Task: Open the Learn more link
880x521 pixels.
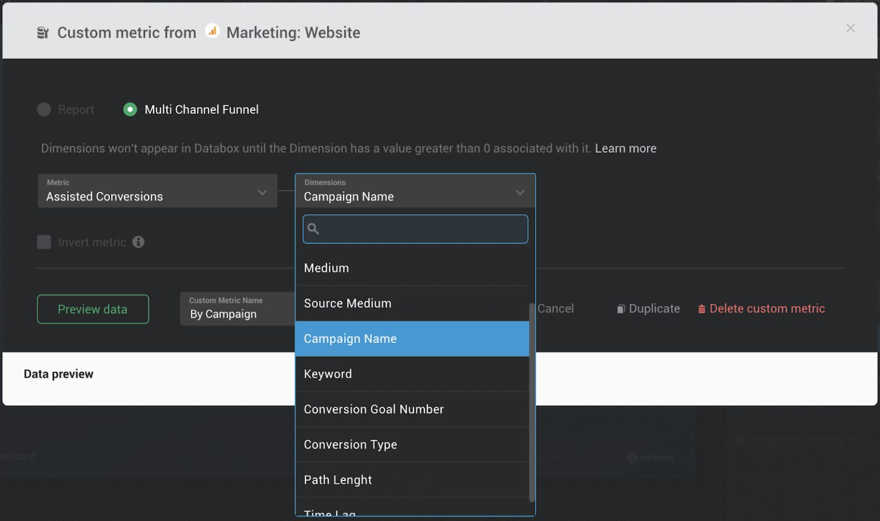Action: click(626, 148)
